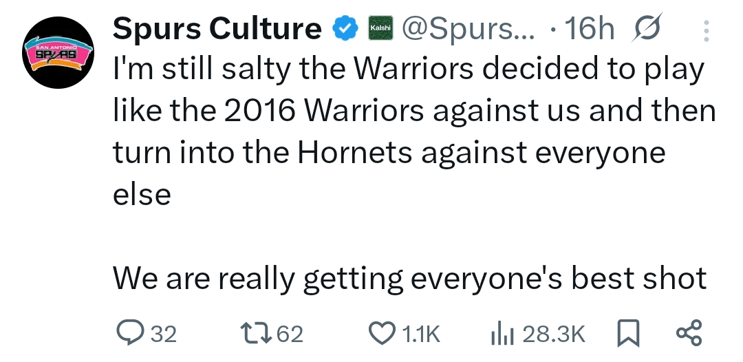Click the Spurs Culture display name
Screen dimensions: 743x362
(217, 29)
